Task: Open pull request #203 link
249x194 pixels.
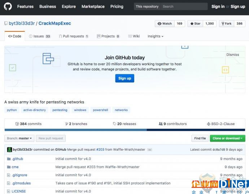Action: tap(100, 150)
